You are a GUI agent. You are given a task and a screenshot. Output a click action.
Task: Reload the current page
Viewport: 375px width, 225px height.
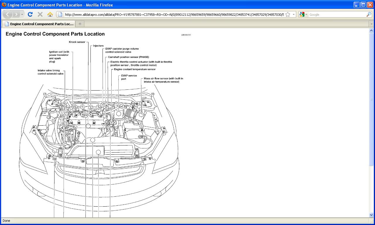click(x=30, y=14)
